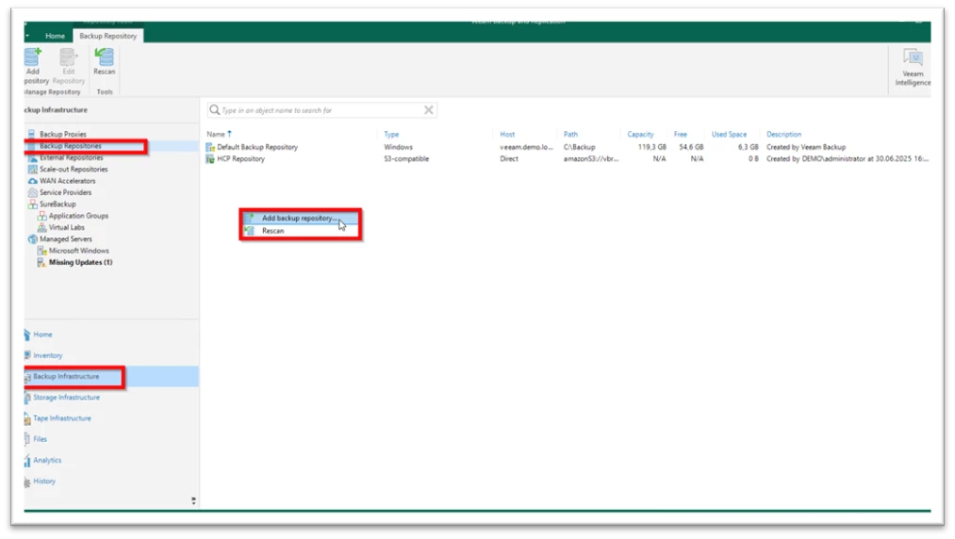This screenshot has width=955, height=539.
Task: Click the S3-compatible type cell
Action: pos(406,159)
